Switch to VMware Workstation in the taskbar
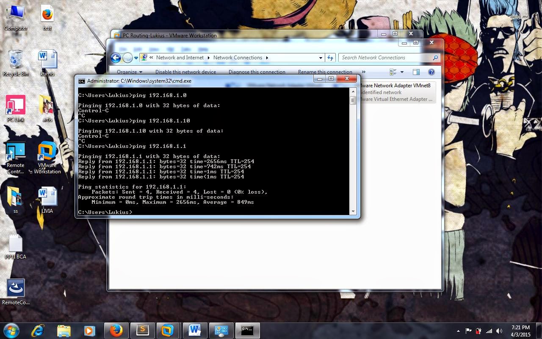 [x=168, y=331]
